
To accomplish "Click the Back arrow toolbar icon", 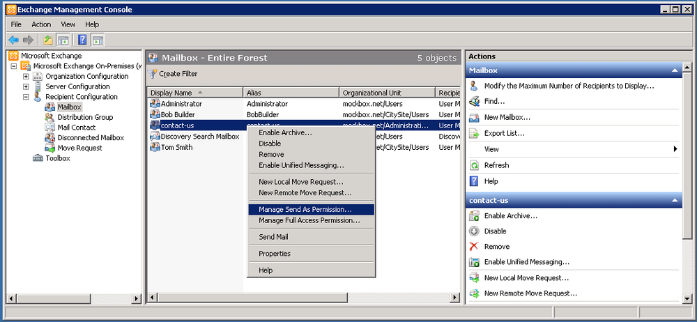I will pyautogui.click(x=13, y=40).
